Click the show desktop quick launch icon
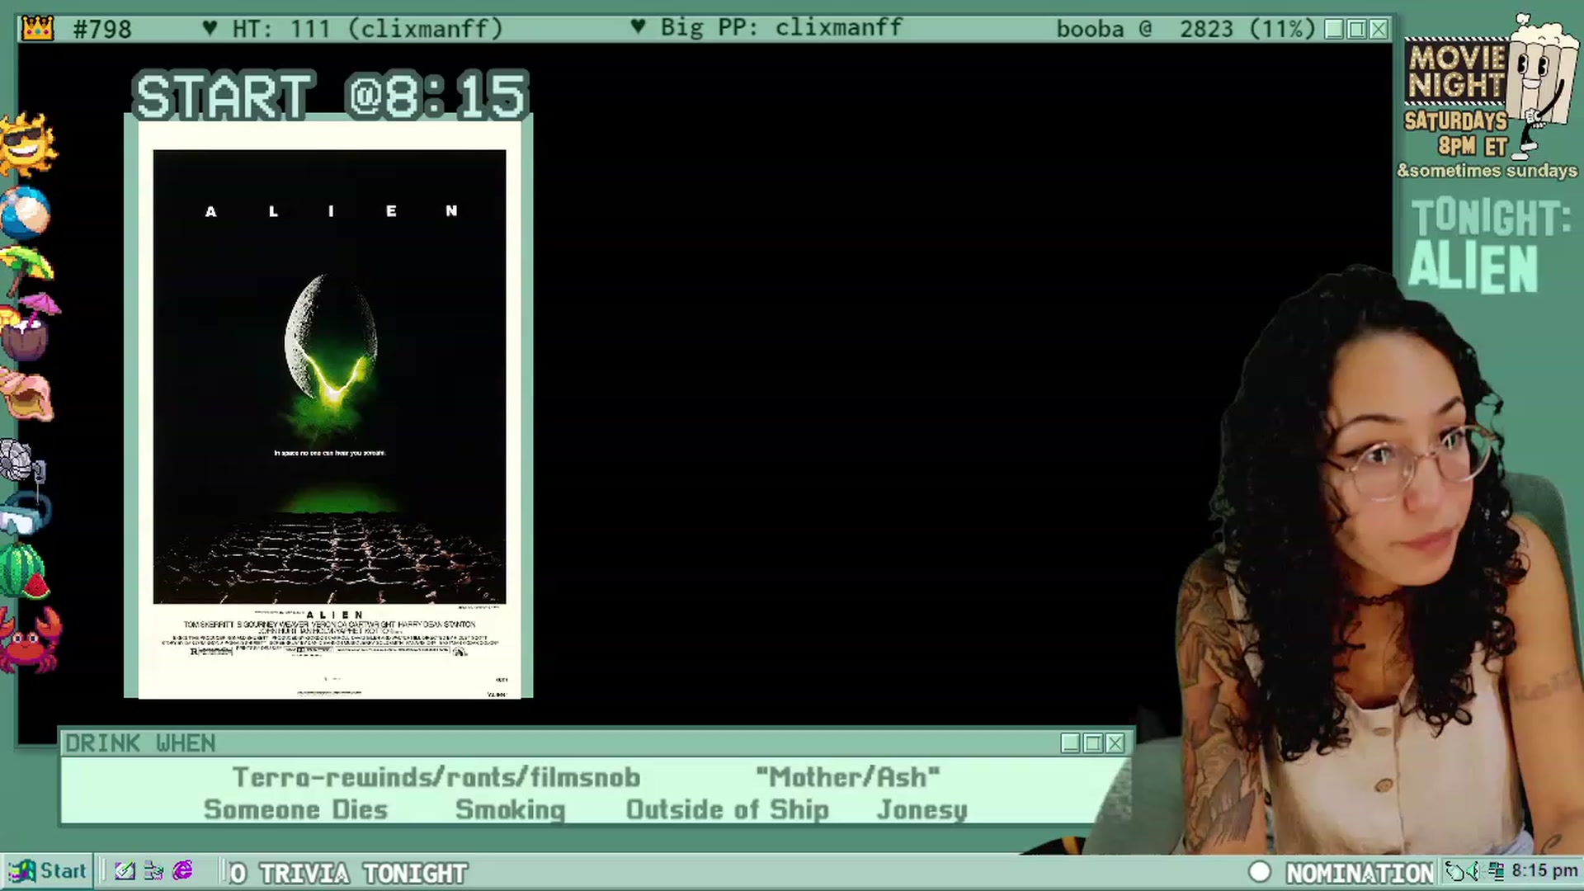Viewport: 1584px width, 891px height. [x=153, y=871]
